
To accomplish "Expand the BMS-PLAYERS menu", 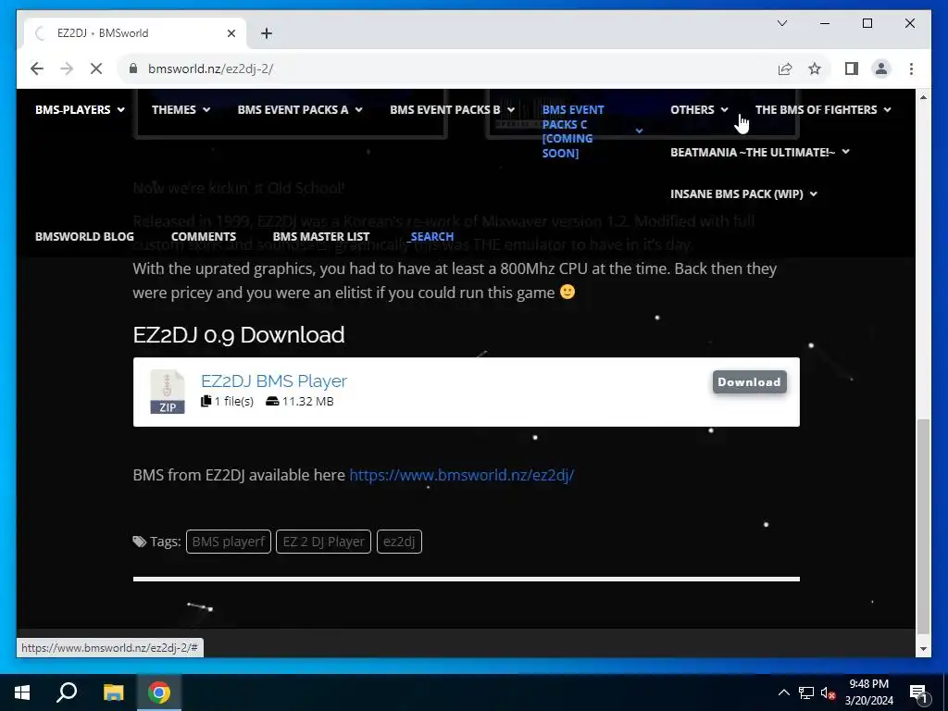I will tap(80, 110).
